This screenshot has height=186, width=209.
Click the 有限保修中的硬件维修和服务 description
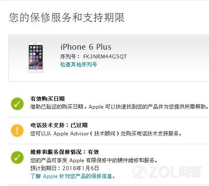[x=94, y=160]
